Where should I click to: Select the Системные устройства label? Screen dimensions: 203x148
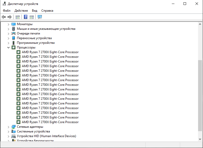pyautogui.click(x=34, y=131)
